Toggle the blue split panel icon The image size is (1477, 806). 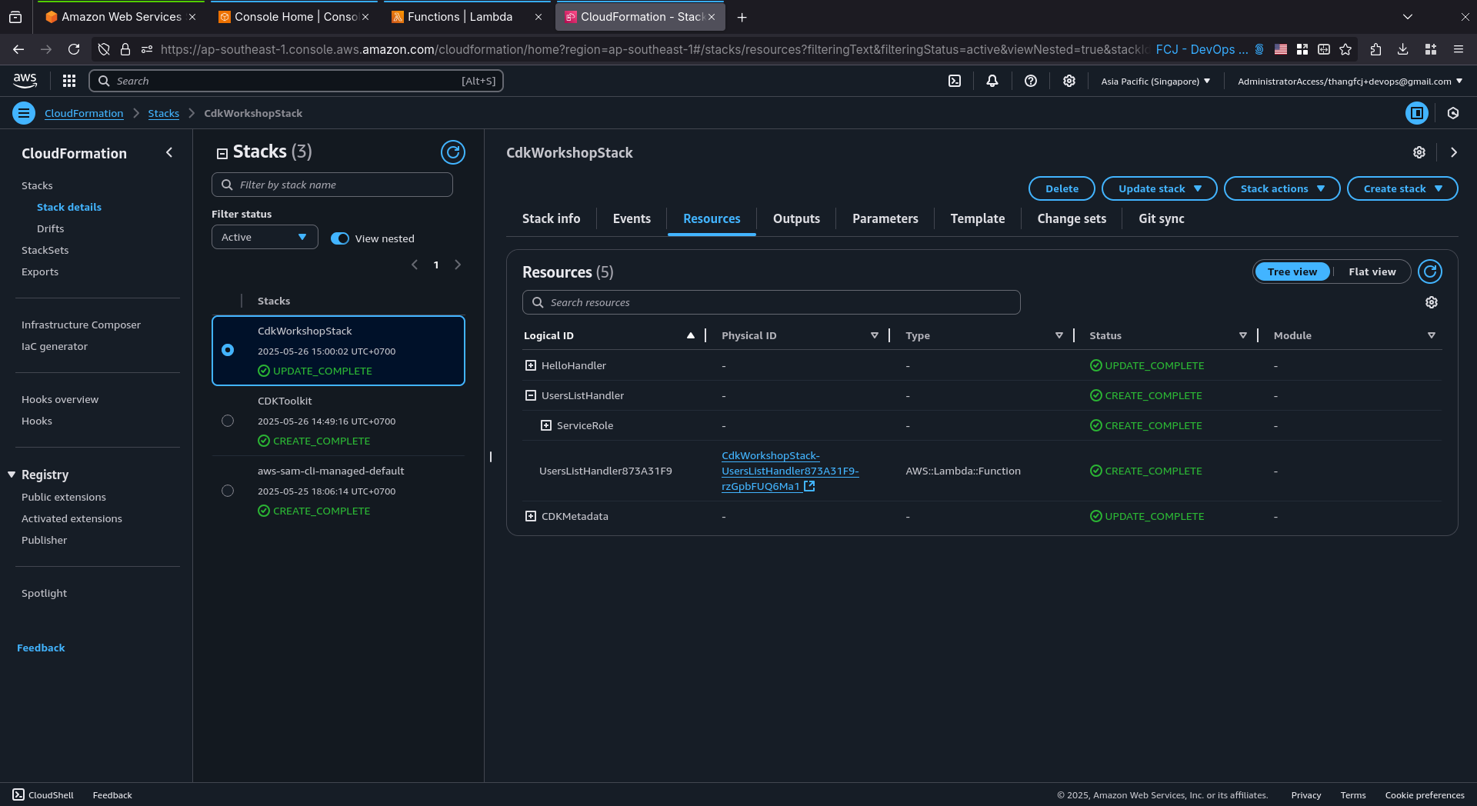[1417, 113]
